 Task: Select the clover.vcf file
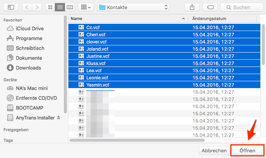[x=164, y=42]
